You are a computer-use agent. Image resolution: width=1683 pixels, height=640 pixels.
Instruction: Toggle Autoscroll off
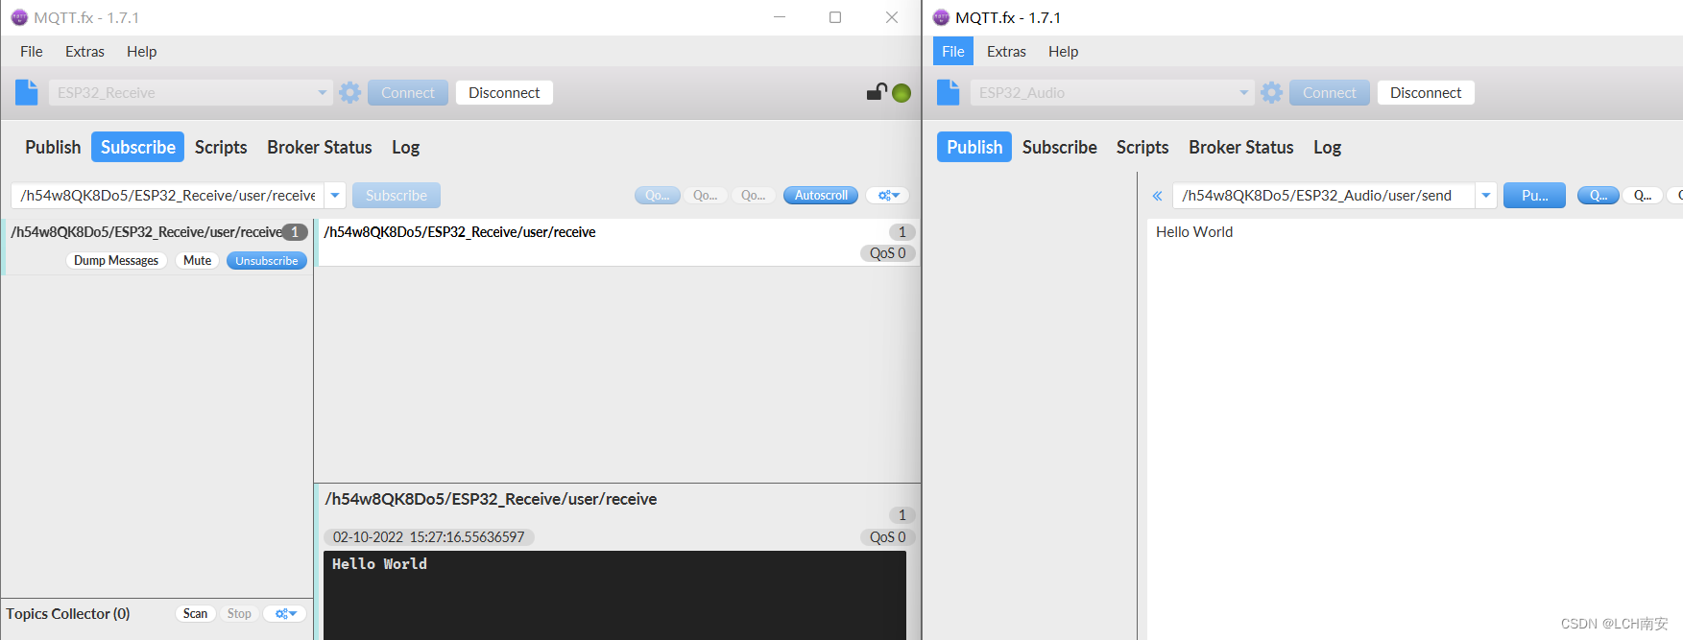click(x=821, y=195)
